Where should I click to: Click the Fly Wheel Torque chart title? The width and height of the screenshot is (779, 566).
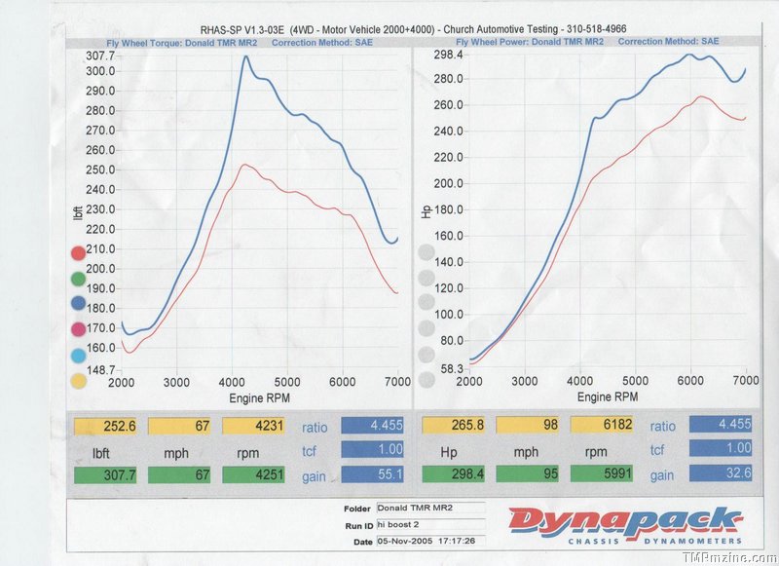coord(182,43)
